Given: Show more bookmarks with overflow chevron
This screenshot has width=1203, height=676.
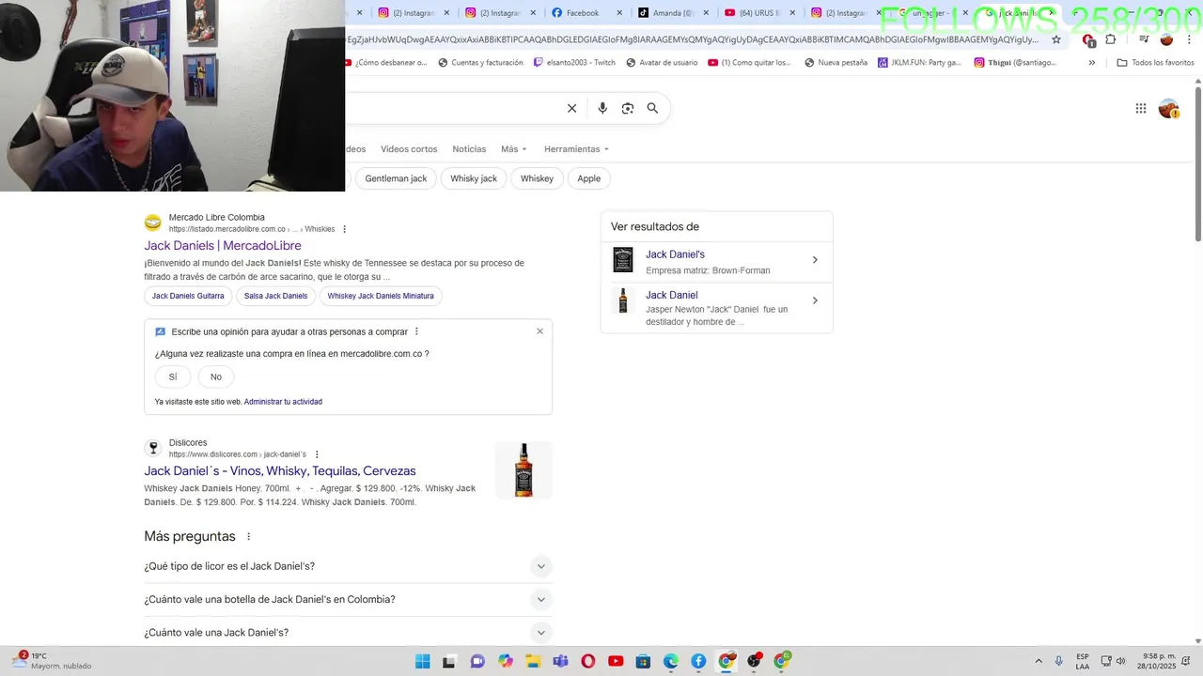Looking at the screenshot, I should (x=1091, y=63).
